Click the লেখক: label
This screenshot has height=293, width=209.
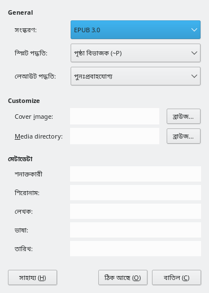(24, 212)
